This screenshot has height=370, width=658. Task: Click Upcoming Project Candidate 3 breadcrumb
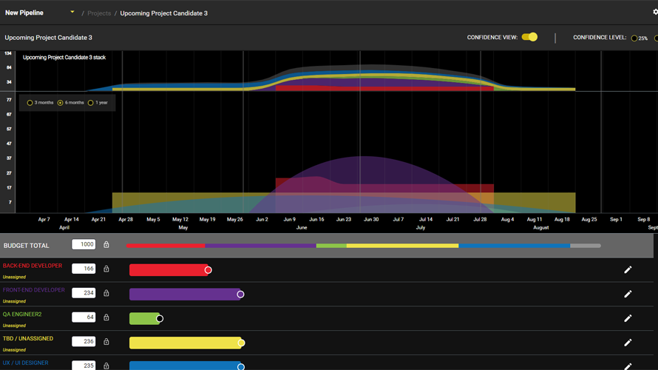[x=163, y=13]
